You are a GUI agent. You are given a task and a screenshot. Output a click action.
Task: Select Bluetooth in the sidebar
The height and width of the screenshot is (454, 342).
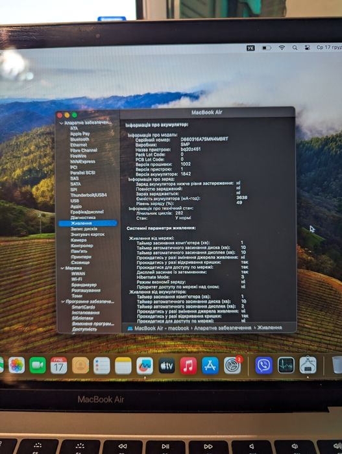(79, 139)
